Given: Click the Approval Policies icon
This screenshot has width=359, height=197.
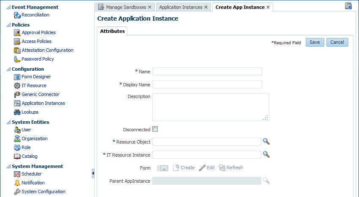Looking at the screenshot, I should pos(17,32).
